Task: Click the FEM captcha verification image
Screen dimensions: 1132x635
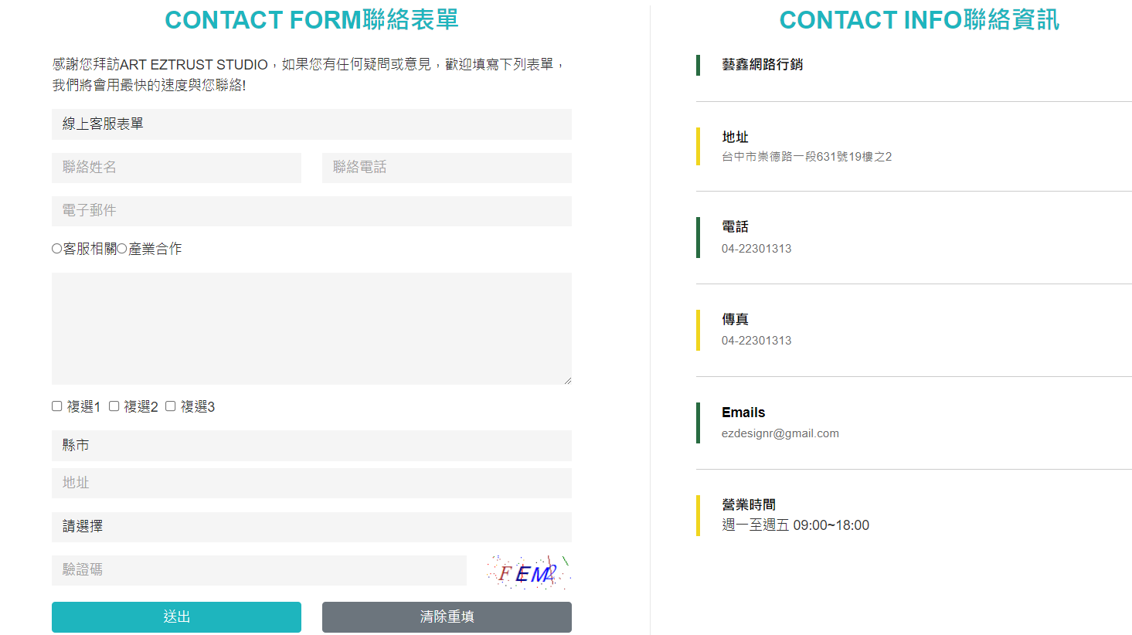Action: (529, 572)
